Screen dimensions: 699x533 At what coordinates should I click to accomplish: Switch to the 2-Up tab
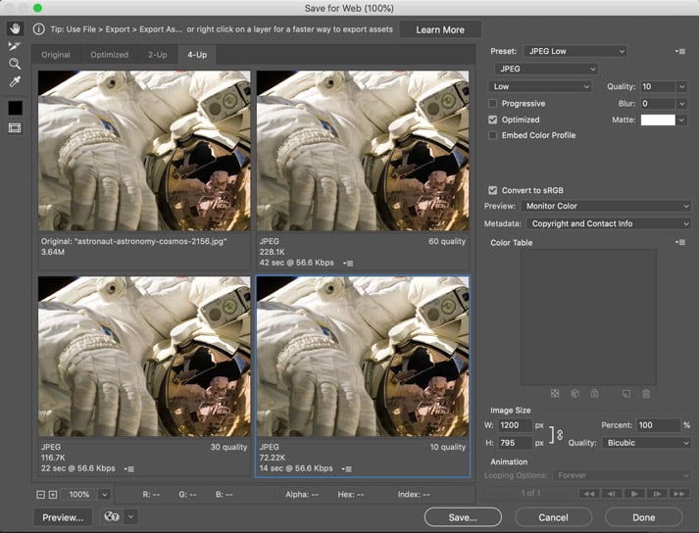point(157,55)
